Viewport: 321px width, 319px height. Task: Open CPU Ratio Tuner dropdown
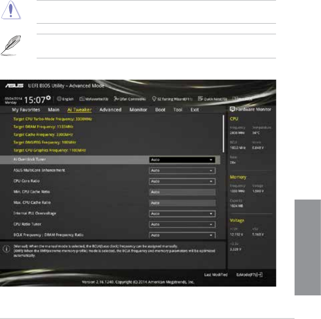182,225
